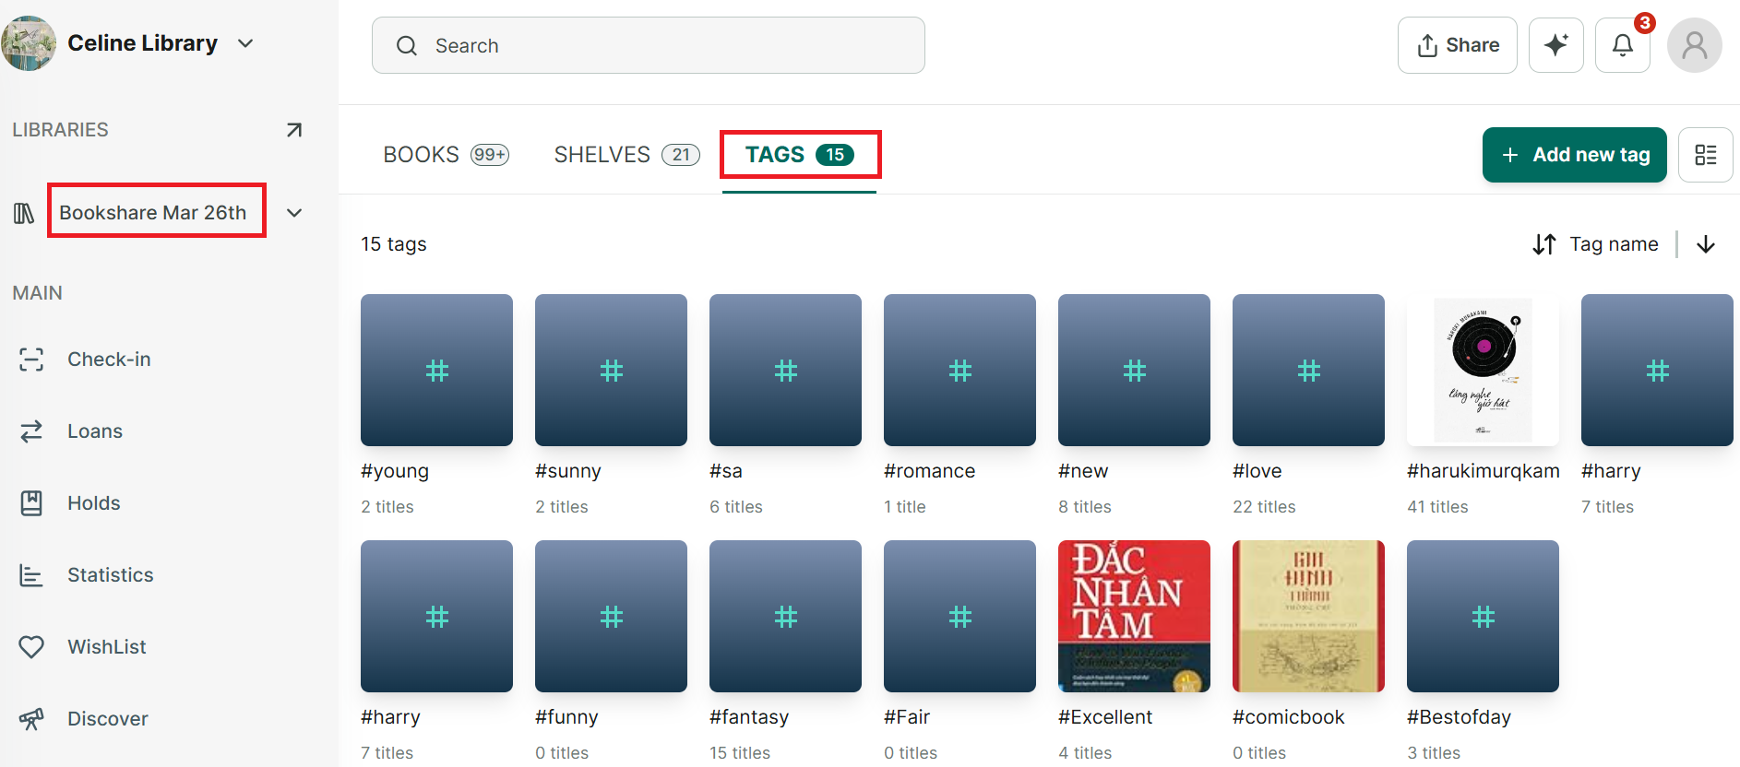Click the Celine Library logo image
Screen dimensions: 1740x767
tap(29, 43)
